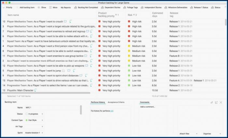Open comment icon on the jump row
Screen dimensions: 228x138
pos(69,70)
